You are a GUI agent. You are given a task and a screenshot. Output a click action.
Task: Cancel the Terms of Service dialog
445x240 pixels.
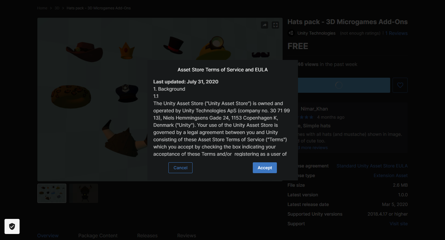click(x=180, y=168)
